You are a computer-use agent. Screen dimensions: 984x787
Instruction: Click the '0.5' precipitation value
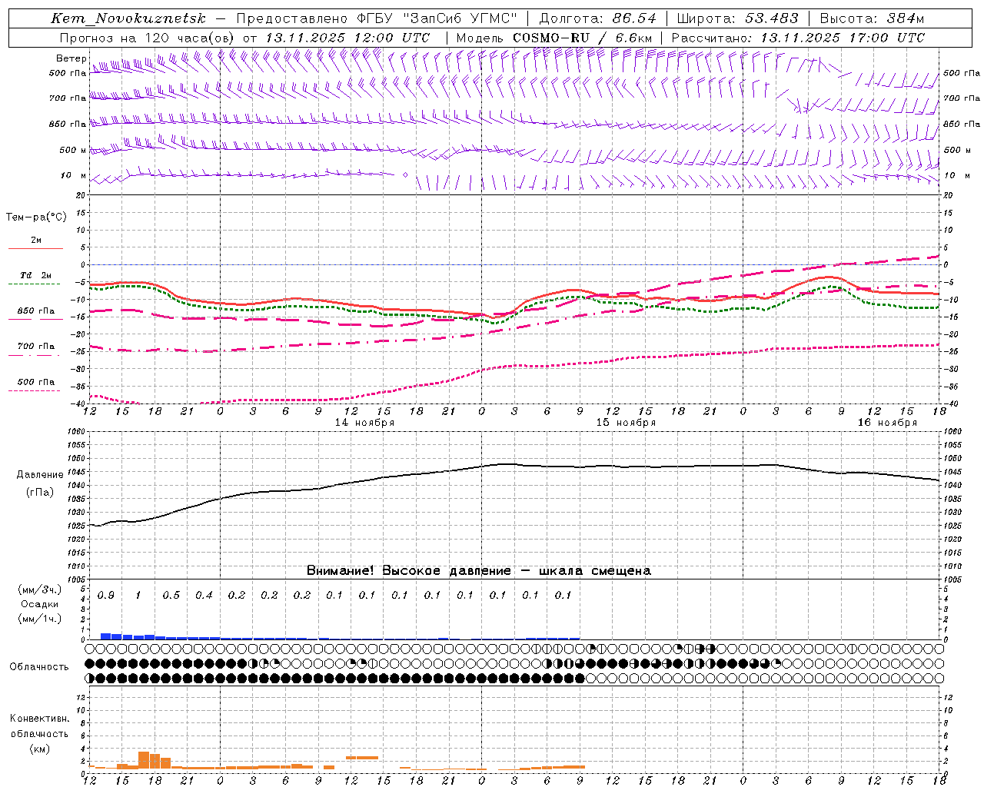coord(171,596)
